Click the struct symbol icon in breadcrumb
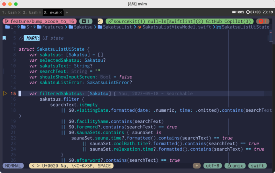This screenshot has width=275, height=173. coord(219,27)
